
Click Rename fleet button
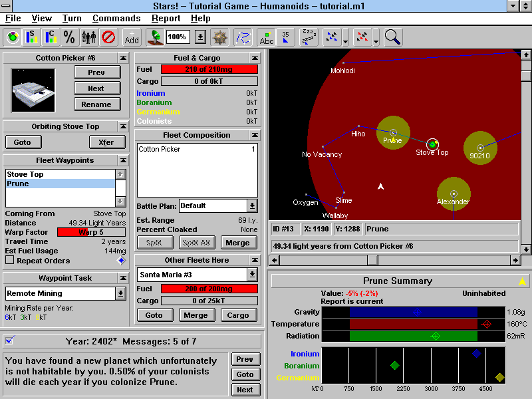(x=97, y=104)
